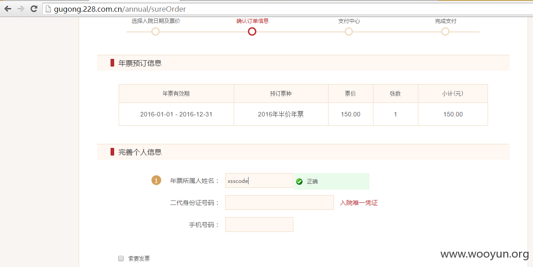The width and height of the screenshot is (533, 267).
Task: Select the 选择入院日期及票价 step circle
Action: click(x=155, y=31)
